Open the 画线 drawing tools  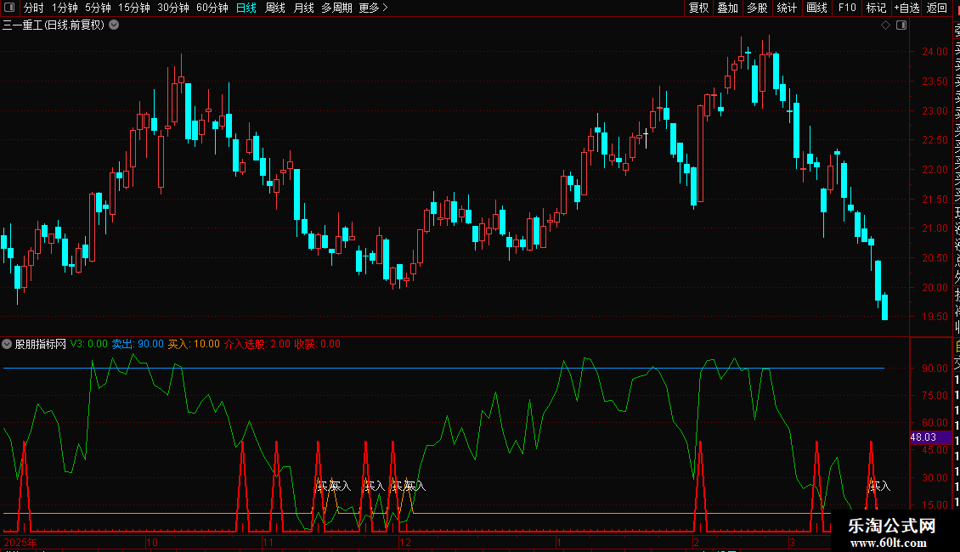tap(816, 8)
